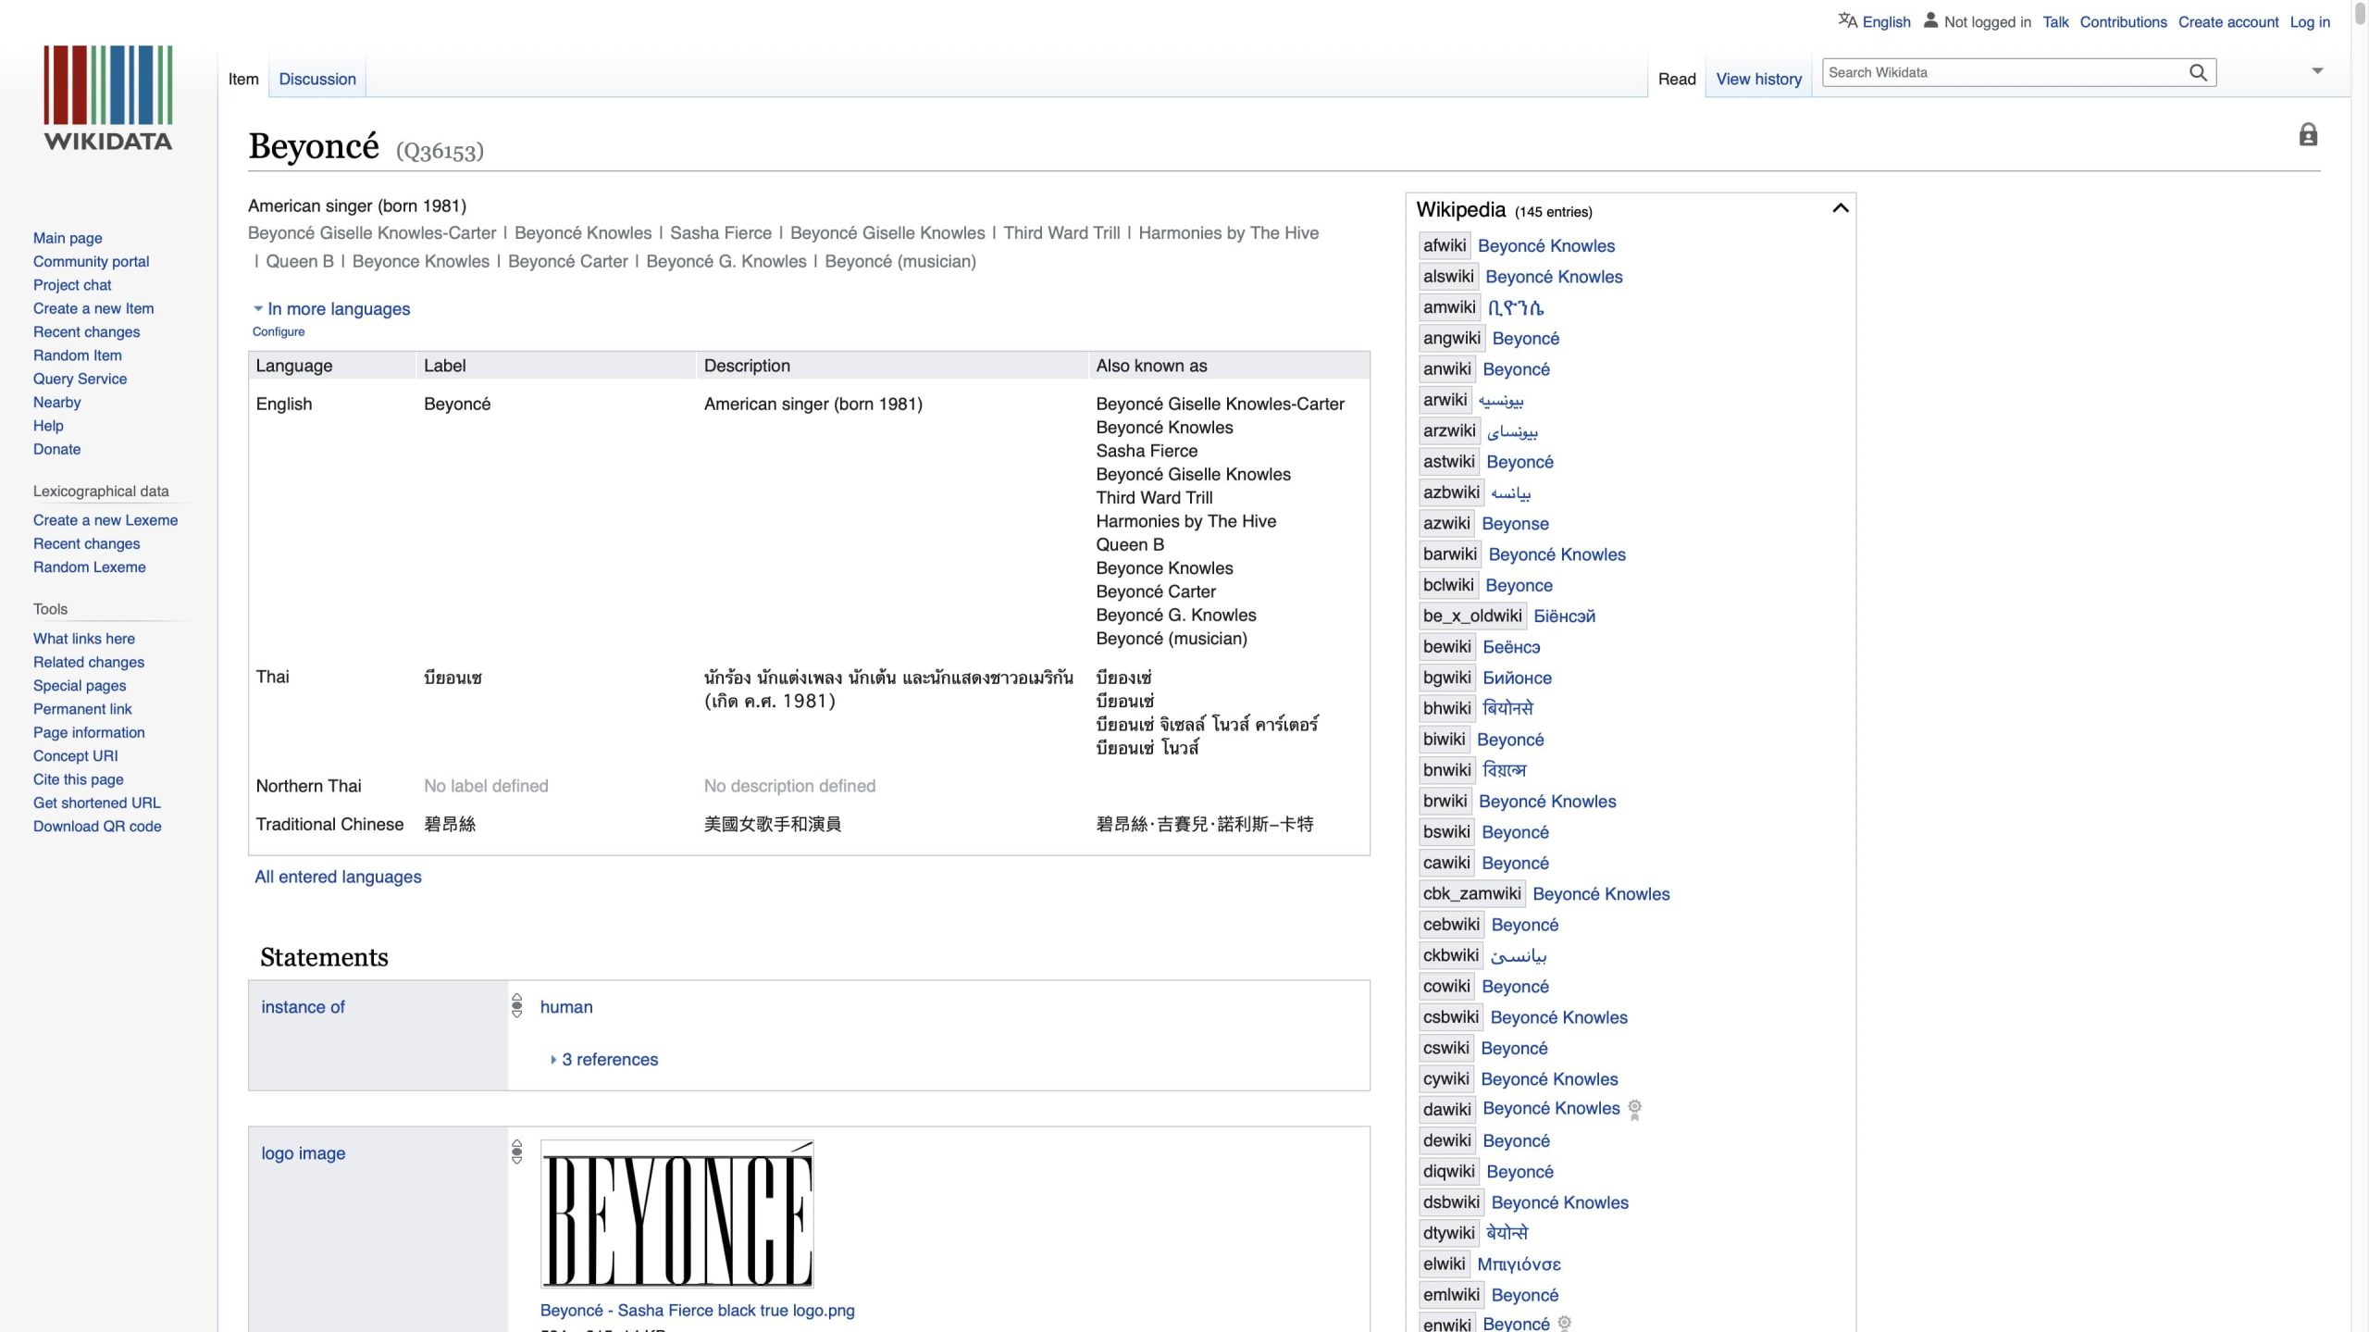Collapse the Wikipedia entries panel
This screenshot has width=2369, height=1332.
click(1840, 208)
